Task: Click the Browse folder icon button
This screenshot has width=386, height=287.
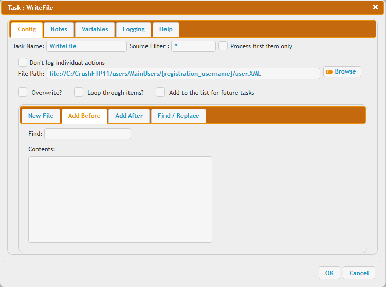Action: [342, 72]
